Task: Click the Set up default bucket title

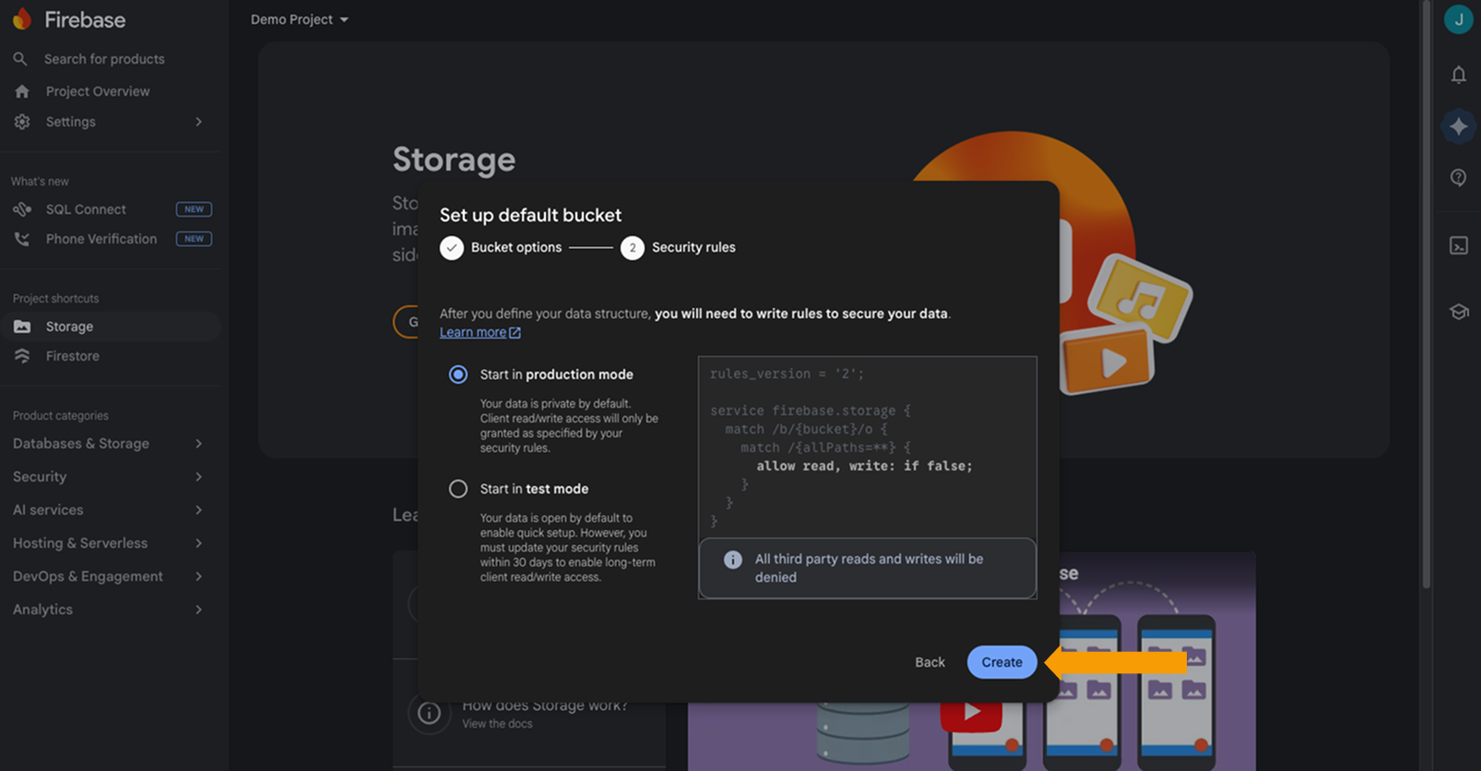Action: 530,215
